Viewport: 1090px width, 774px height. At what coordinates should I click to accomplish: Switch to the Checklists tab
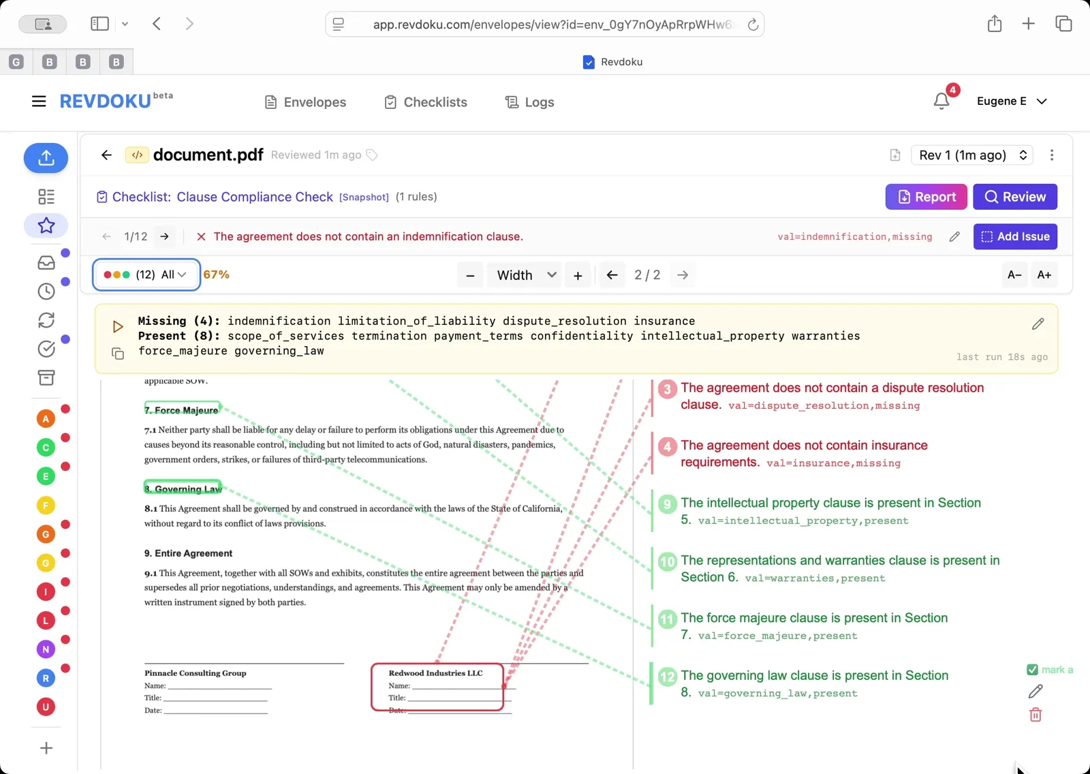425,102
